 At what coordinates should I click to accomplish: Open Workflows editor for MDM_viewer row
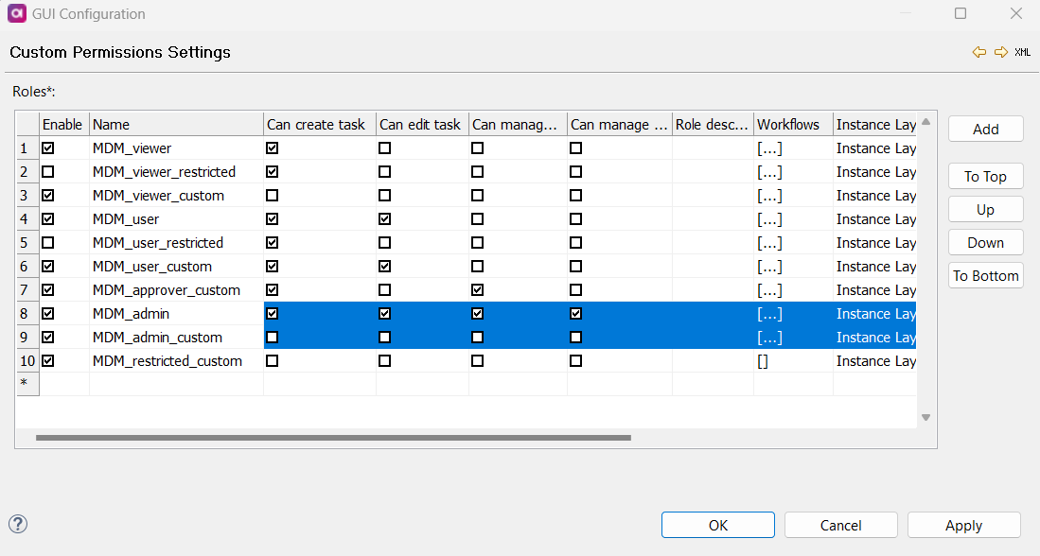click(768, 148)
